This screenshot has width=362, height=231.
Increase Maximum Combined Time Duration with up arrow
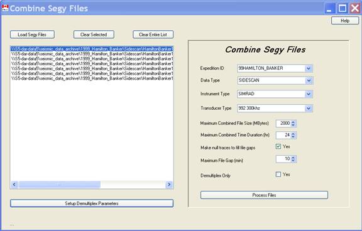pos(293,134)
